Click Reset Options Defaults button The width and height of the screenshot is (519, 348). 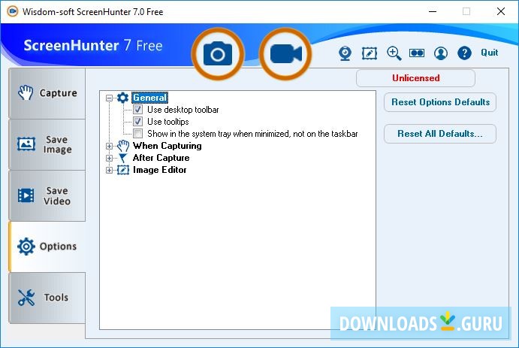tap(440, 102)
